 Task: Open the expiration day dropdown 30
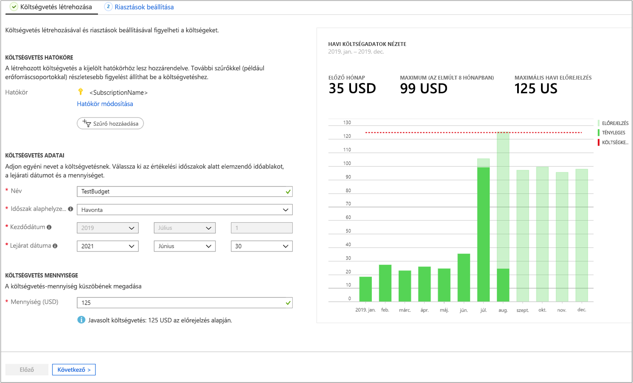[x=262, y=246]
